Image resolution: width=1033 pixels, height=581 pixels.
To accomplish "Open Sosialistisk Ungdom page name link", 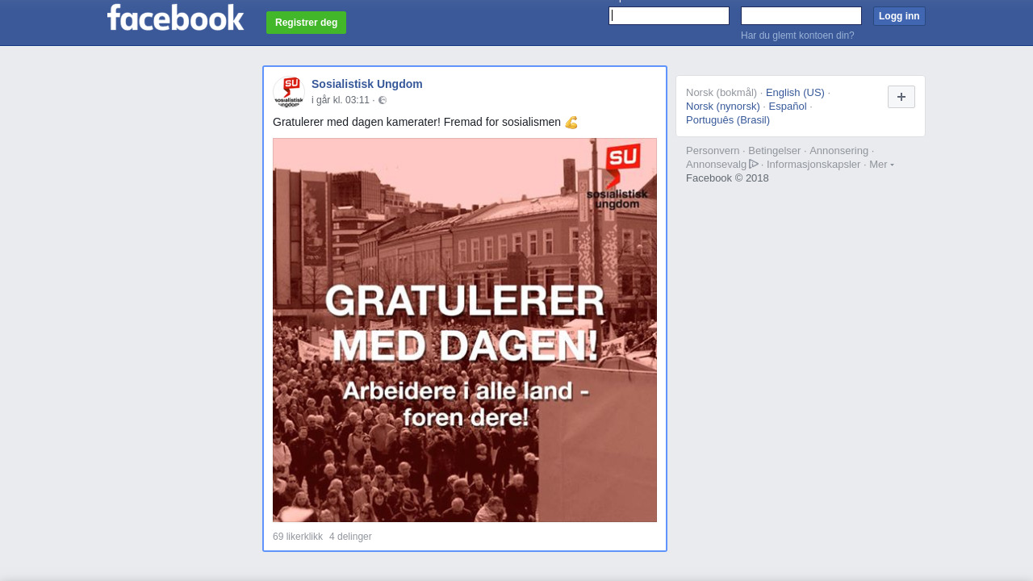I will [x=367, y=84].
